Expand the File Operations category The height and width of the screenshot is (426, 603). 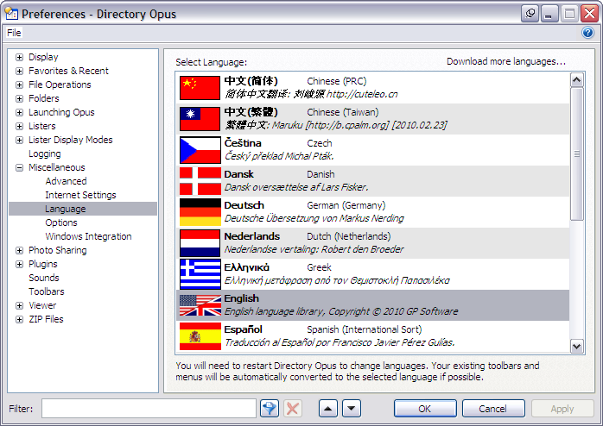point(19,85)
